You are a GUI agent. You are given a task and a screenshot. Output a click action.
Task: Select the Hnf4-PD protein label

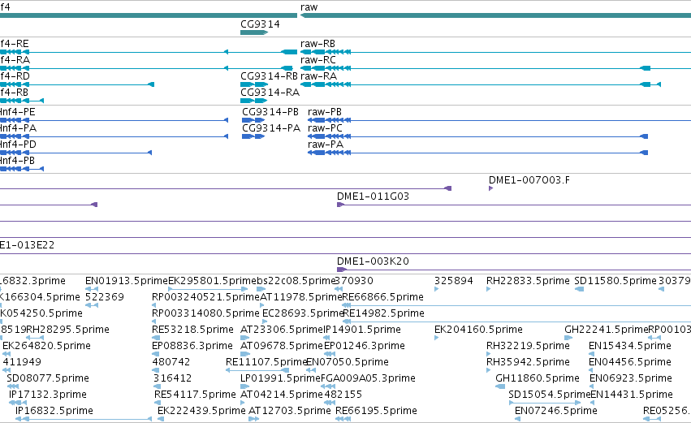click(x=18, y=145)
